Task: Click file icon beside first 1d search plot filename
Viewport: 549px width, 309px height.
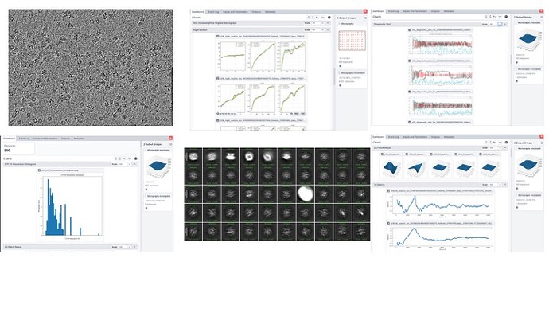Action: pyautogui.click(x=388, y=191)
